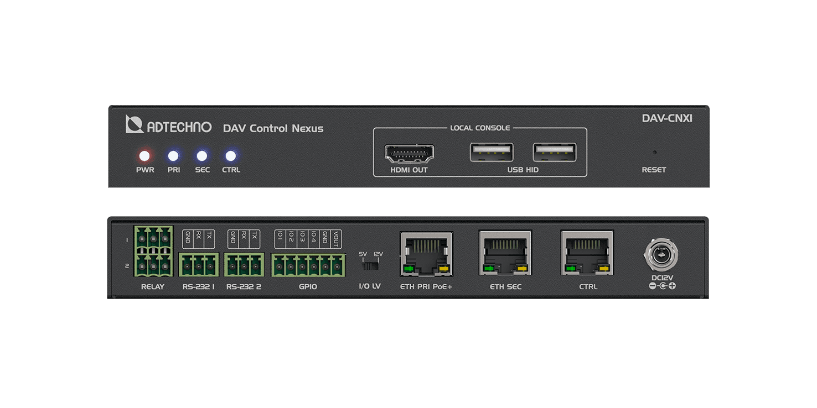This screenshot has height=408, width=817.
Task: Click the right USB HID port
Action: point(554,152)
